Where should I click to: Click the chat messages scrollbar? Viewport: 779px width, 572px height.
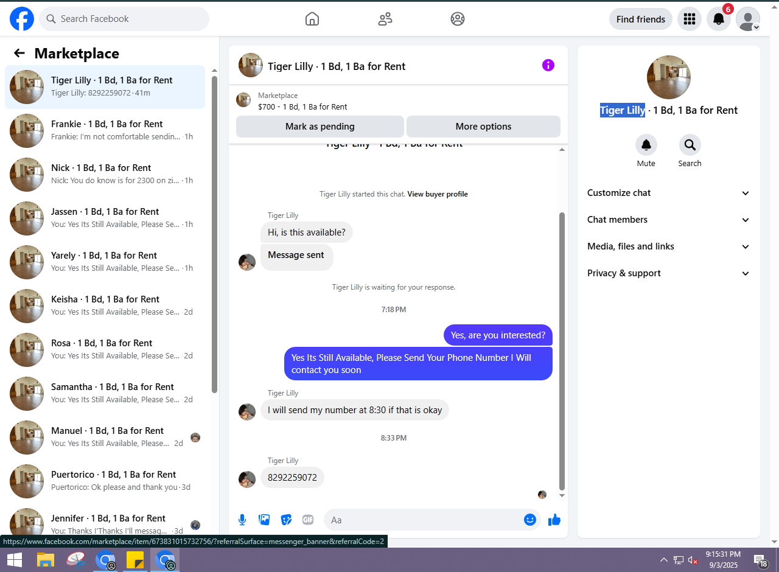562,351
